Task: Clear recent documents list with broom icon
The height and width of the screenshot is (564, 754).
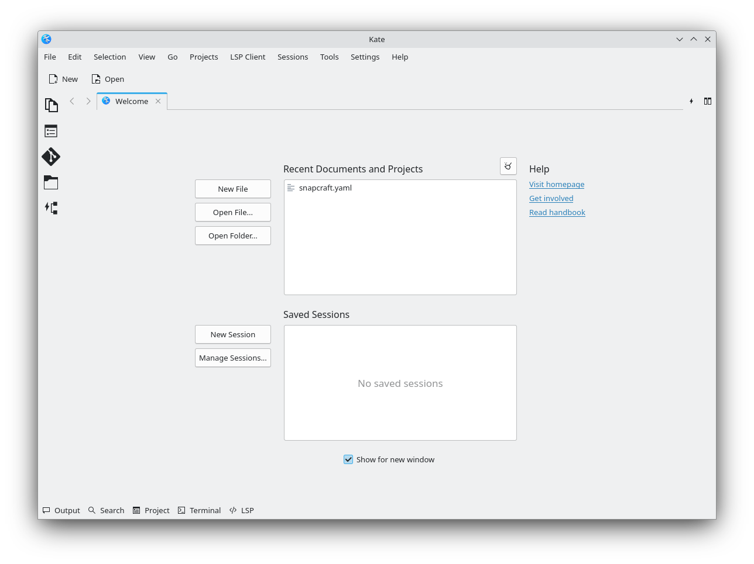Action: [508, 166]
